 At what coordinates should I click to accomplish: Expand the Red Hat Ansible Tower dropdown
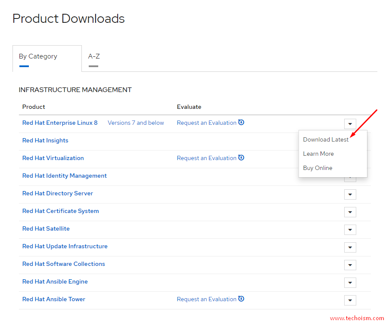point(350,300)
